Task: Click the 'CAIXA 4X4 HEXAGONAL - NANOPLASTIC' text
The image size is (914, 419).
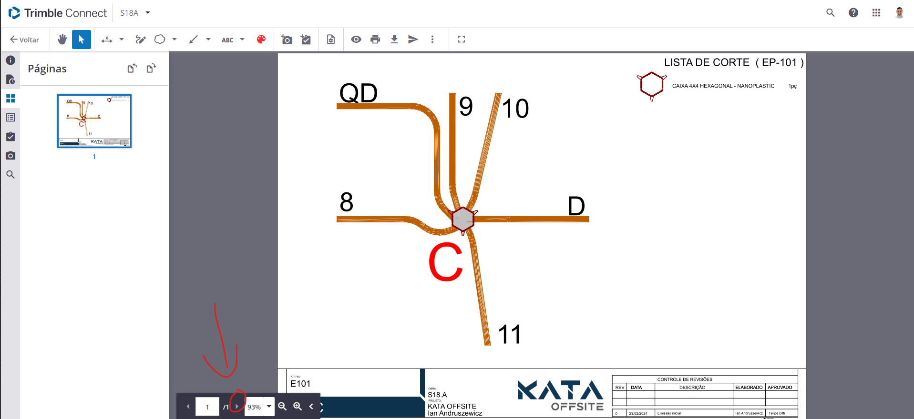Action: [x=723, y=86]
